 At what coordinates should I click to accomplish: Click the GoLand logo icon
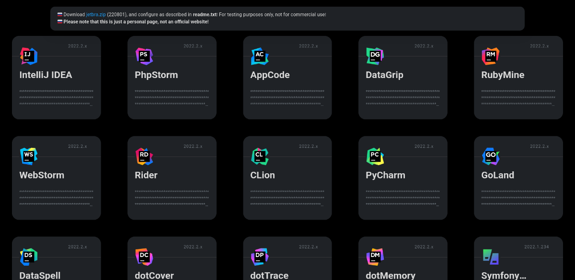pos(490,156)
